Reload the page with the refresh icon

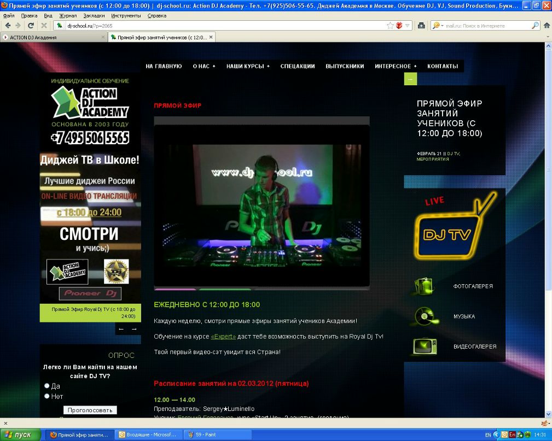[x=31, y=25]
